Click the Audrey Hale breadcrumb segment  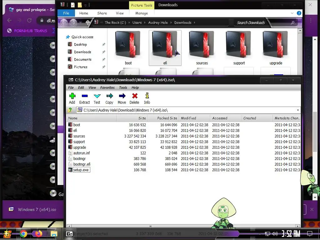[x=158, y=22]
